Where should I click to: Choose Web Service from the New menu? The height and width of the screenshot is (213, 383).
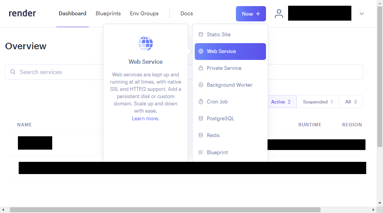click(230, 52)
